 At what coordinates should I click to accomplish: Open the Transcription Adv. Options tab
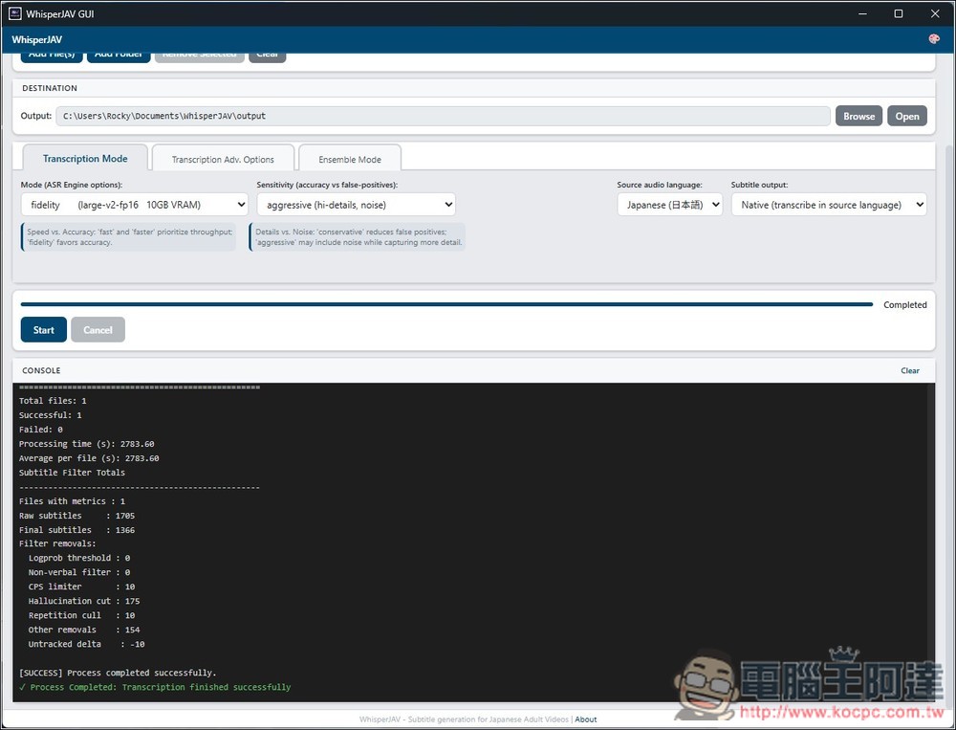pos(223,160)
